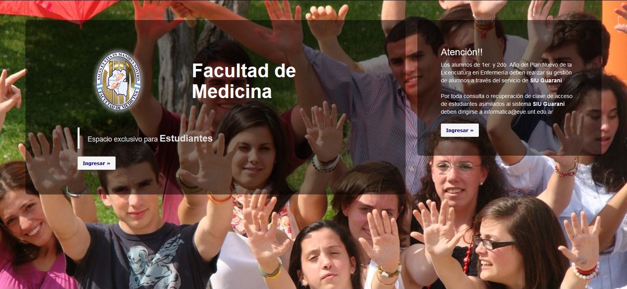Click bold SIU Guaraní in first paragraph
Screen dimensions: 627x289
point(546,80)
